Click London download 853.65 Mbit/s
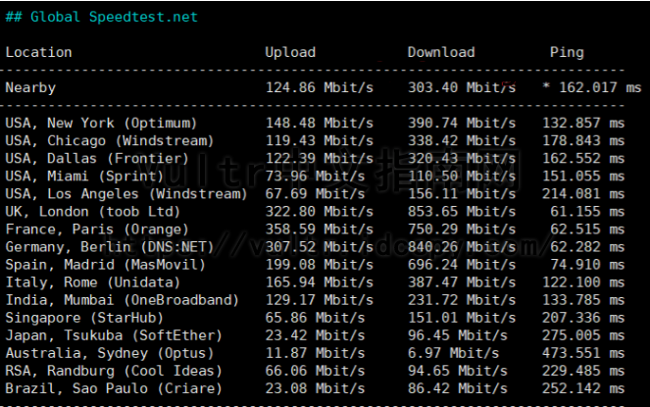The height and width of the screenshot is (407, 650). (462, 212)
